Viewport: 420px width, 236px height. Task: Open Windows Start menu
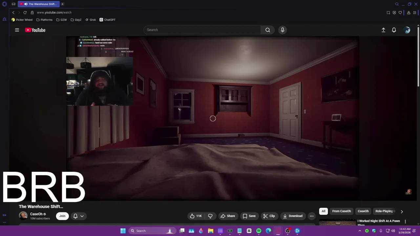coord(123,231)
